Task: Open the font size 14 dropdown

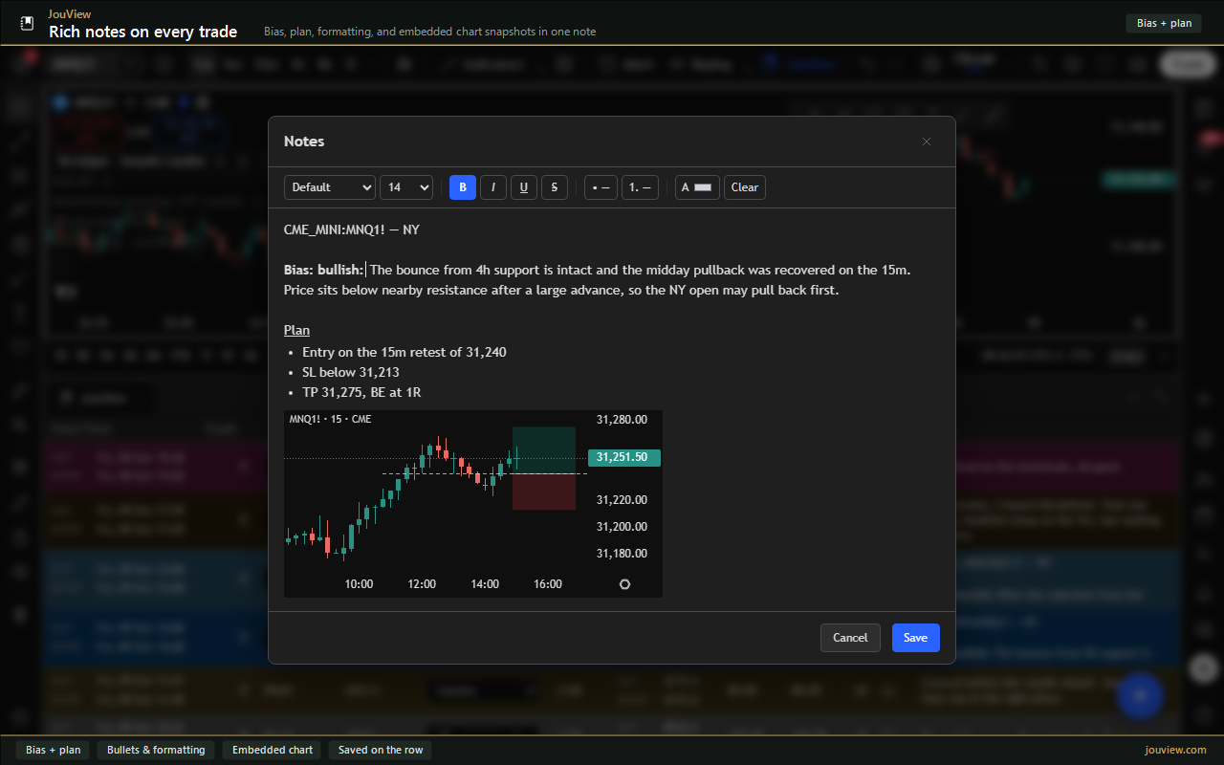Action: 406,187
